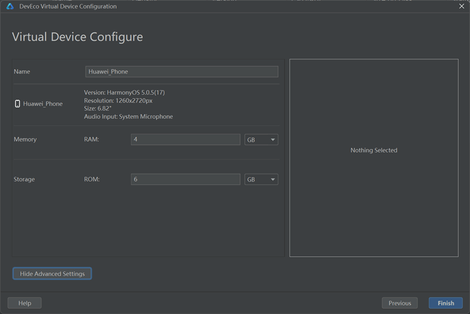Open the RAM unit GB dropdown
Image resolution: width=470 pixels, height=314 pixels.
click(x=261, y=140)
